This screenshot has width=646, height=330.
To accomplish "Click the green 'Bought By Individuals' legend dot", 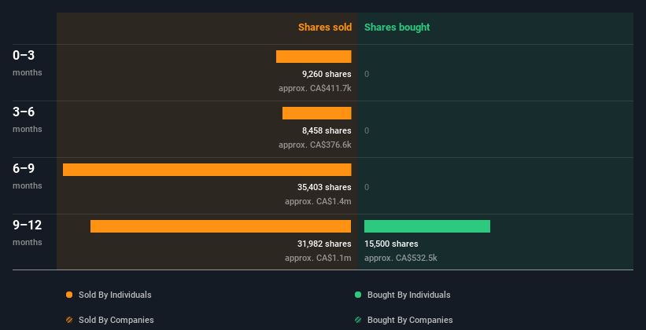I will click(x=358, y=295).
